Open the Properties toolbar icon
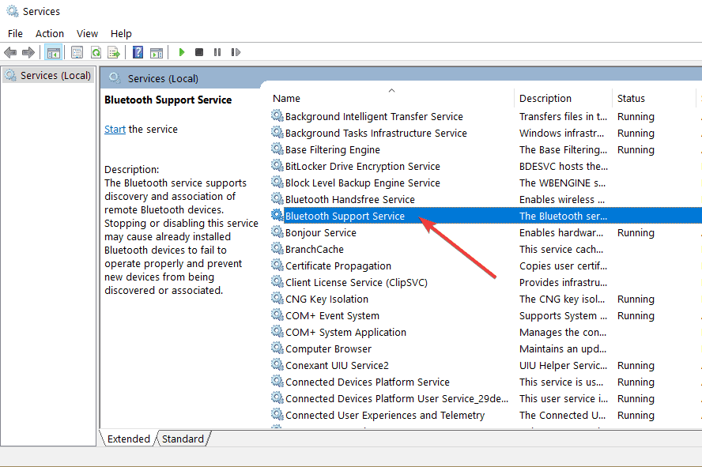Image resolution: width=702 pixels, height=467 pixels. [77, 53]
